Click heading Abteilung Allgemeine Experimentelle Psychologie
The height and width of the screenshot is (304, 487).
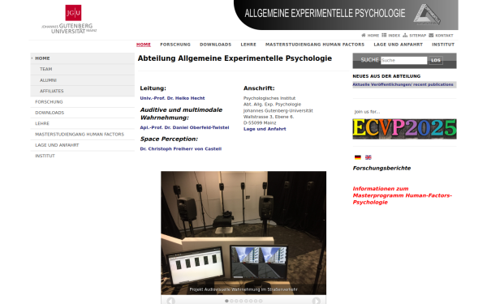click(x=235, y=58)
